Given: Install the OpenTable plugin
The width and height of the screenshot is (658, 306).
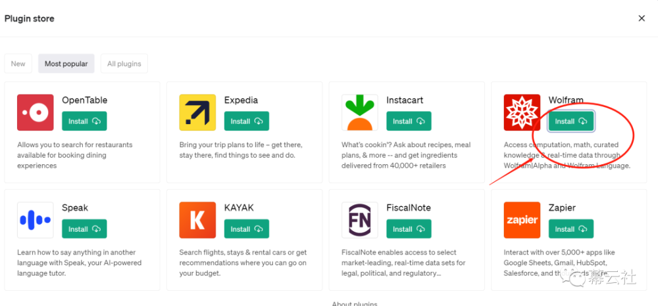Looking at the screenshot, I should pyautogui.click(x=84, y=121).
